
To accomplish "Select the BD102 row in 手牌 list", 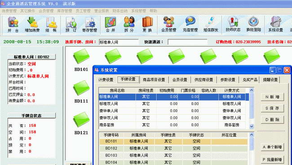I will 173,148.
